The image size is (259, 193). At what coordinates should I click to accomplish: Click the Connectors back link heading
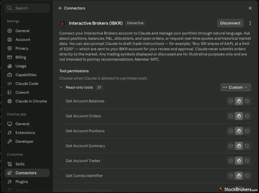click(75, 8)
